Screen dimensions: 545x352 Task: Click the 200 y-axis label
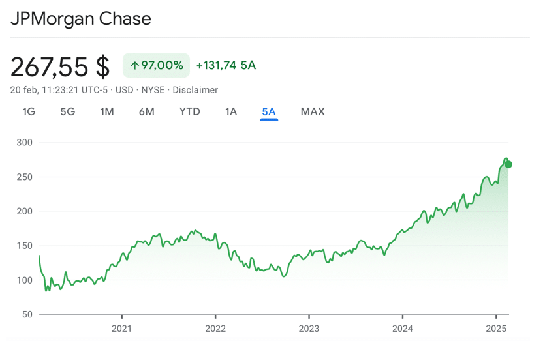24,211
